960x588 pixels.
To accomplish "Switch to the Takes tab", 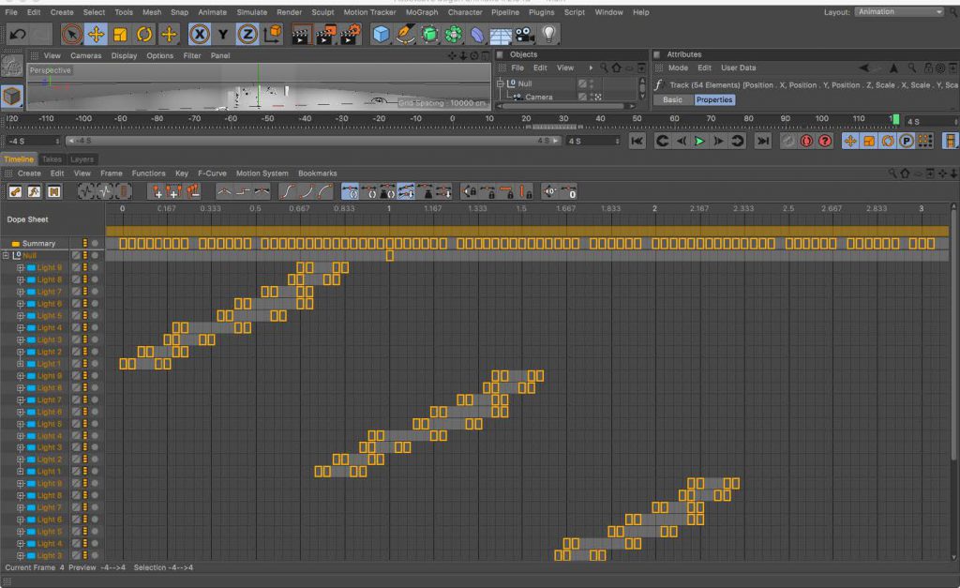I will (x=52, y=159).
